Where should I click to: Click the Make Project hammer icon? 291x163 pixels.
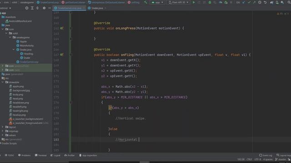[x=145, y=2]
